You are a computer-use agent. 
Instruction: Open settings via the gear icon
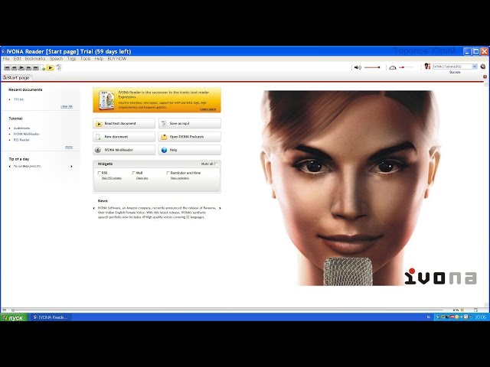[x=483, y=67]
